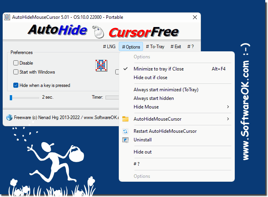Select Always start minimized (ToTray)
Image resolution: width=268 pixels, height=197 pixels.
point(177,90)
